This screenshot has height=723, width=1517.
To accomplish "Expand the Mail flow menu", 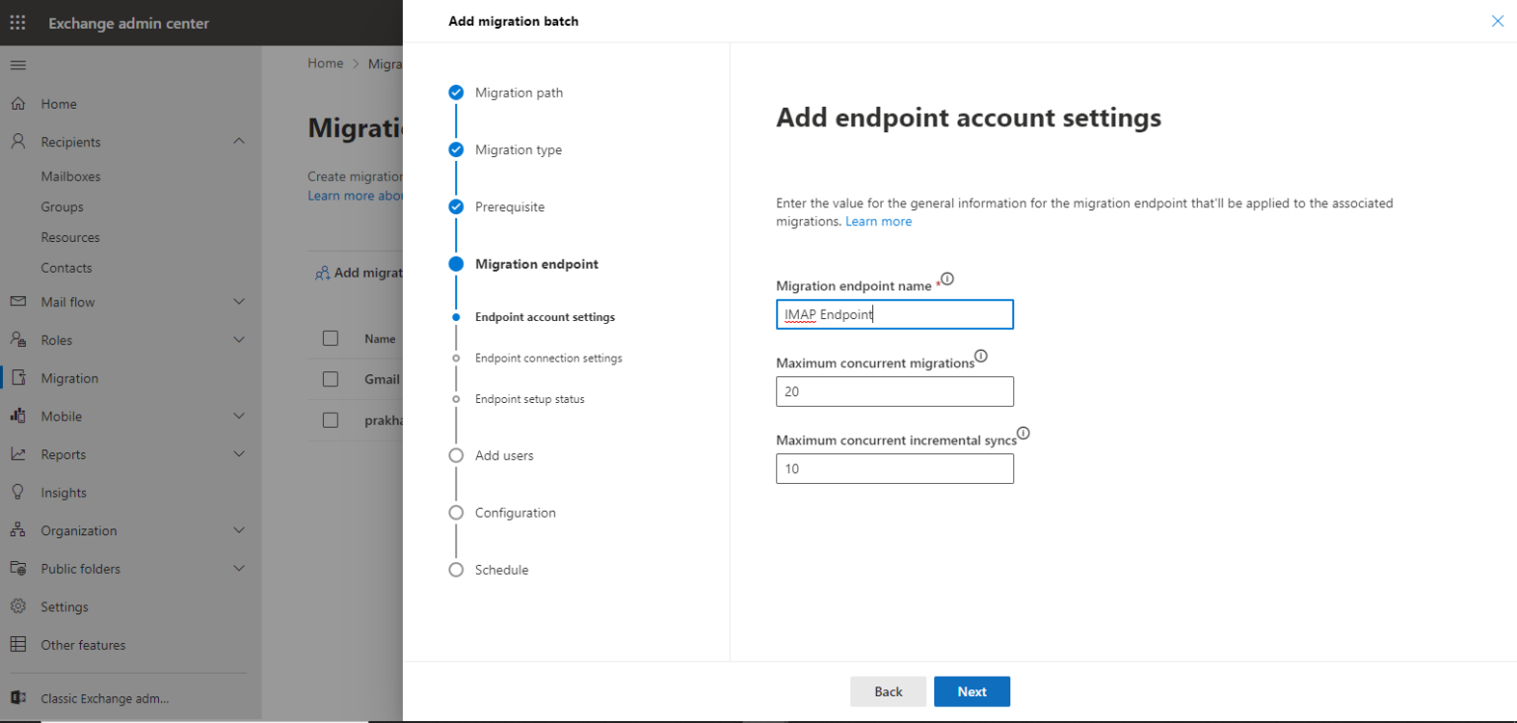I will tap(67, 301).
